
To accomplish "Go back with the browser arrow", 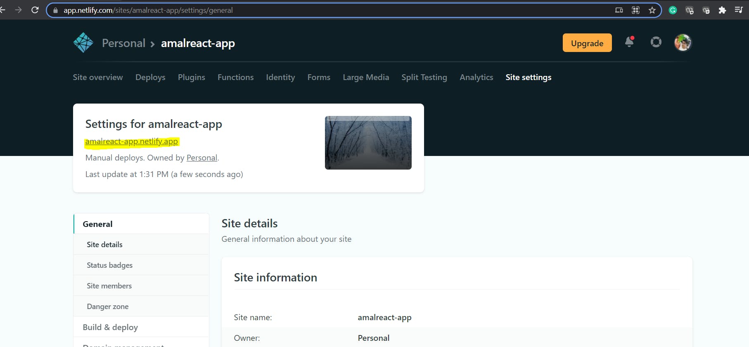I will click(2, 10).
